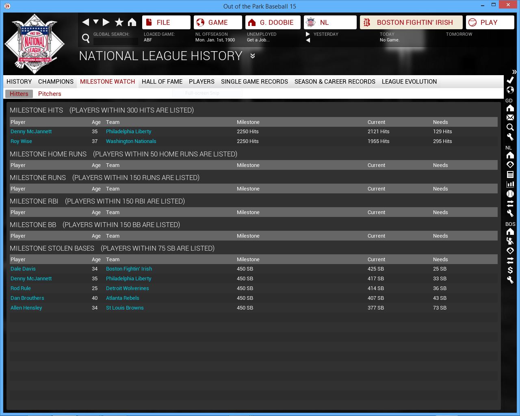Click the back navigation arrow
520x416 pixels.
(85, 22)
